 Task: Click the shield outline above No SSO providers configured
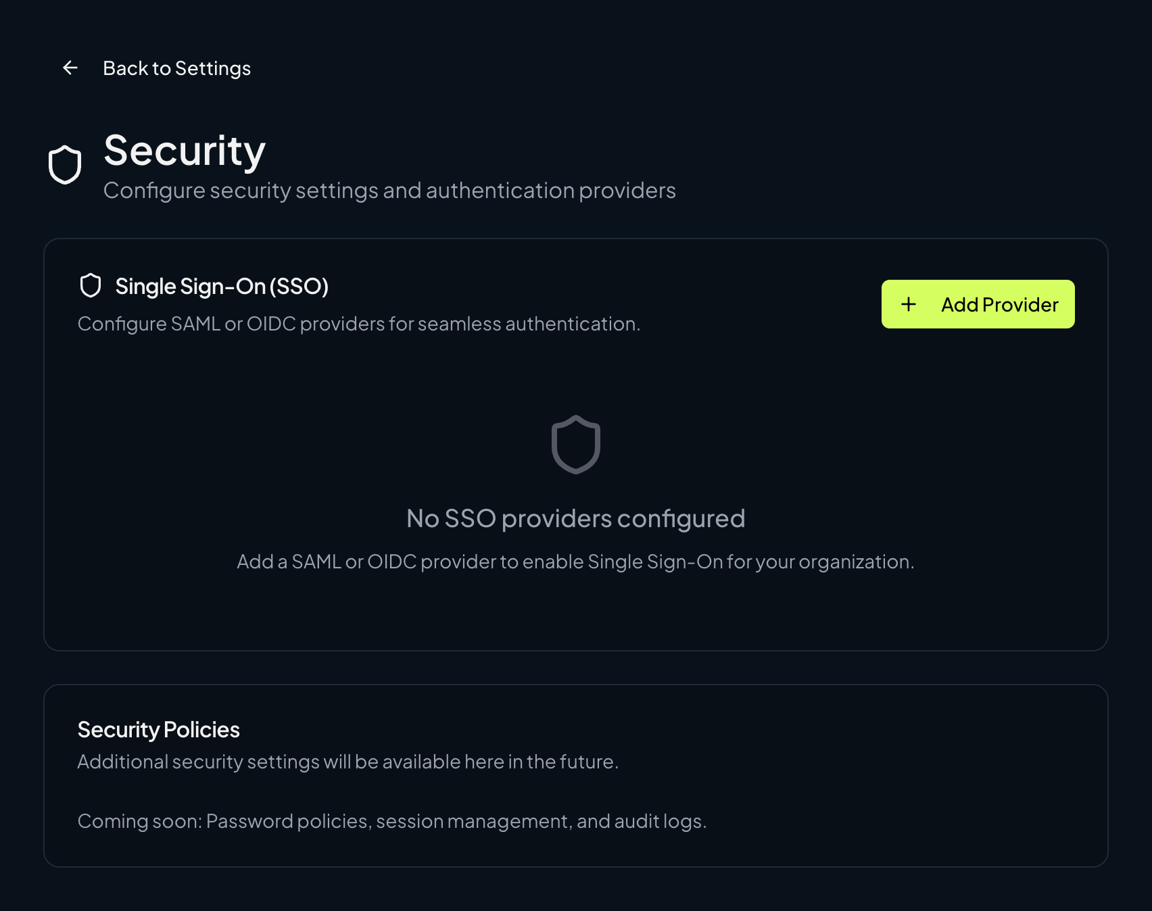click(575, 444)
